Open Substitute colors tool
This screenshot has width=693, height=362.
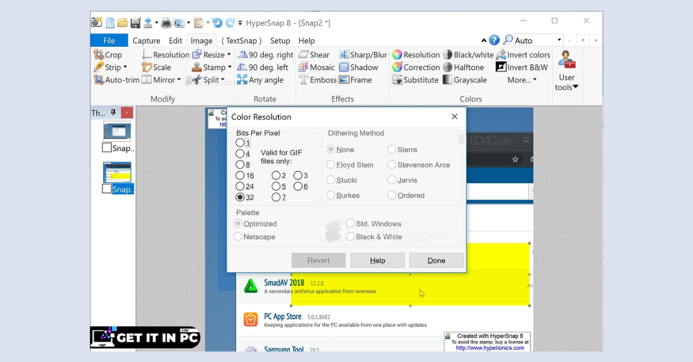tap(416, 80)
